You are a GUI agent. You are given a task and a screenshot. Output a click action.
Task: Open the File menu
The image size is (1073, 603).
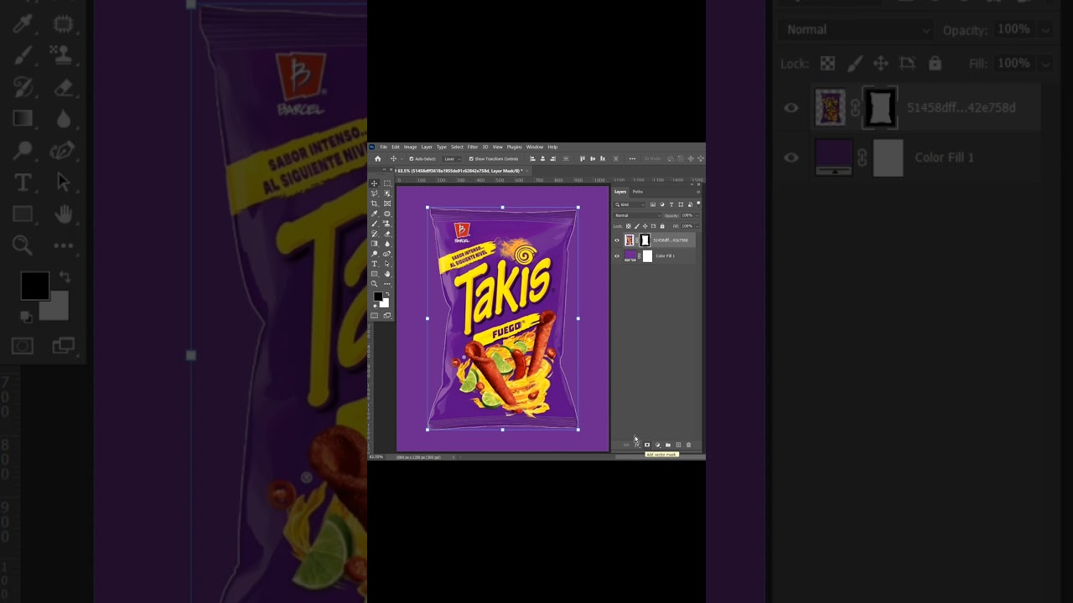383,147
